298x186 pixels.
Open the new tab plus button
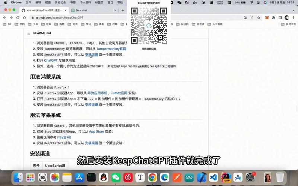[123, 10]
